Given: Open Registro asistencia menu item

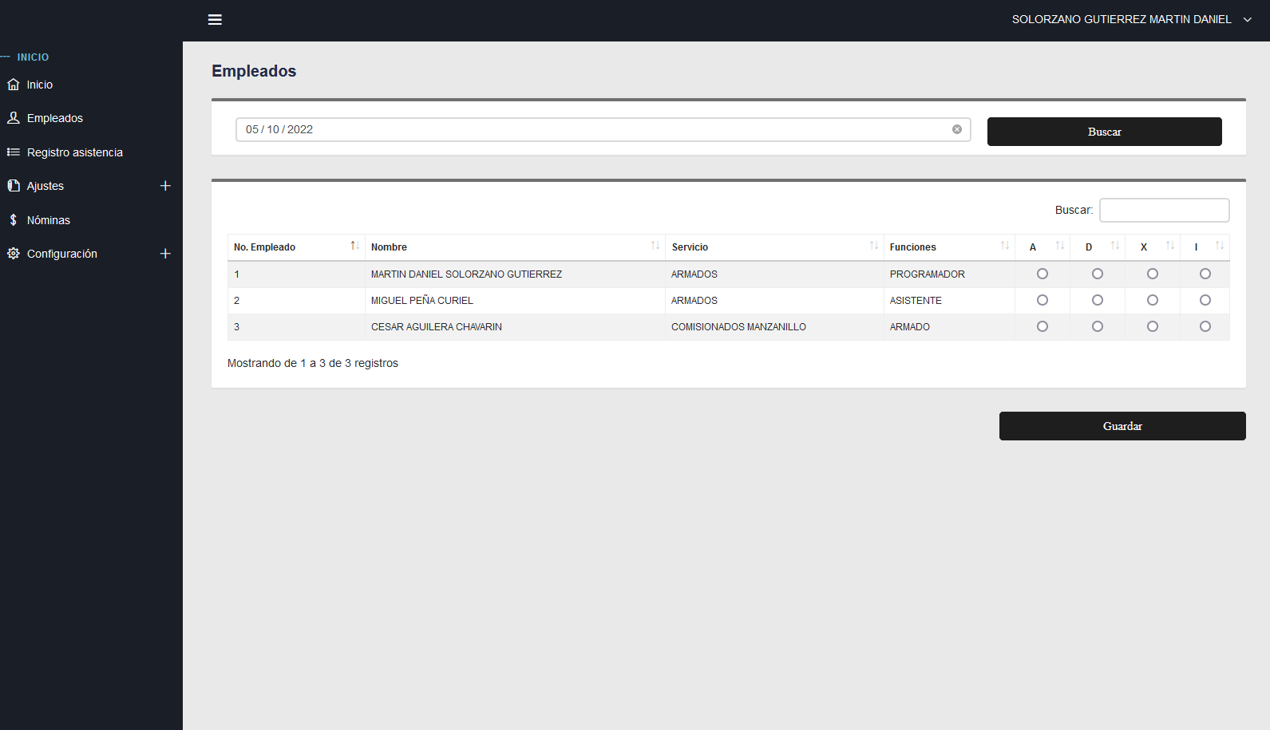Looking at the screenshot, I should click(91, 152).
